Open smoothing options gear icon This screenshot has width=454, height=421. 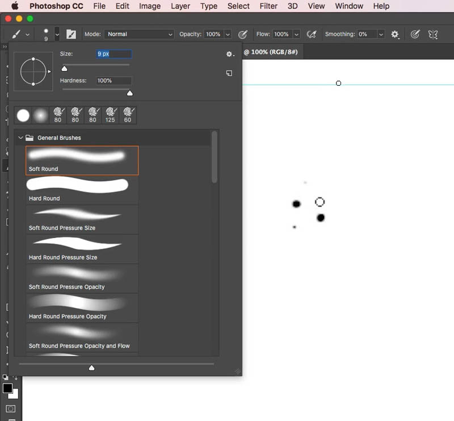click(x=395, y=34)
